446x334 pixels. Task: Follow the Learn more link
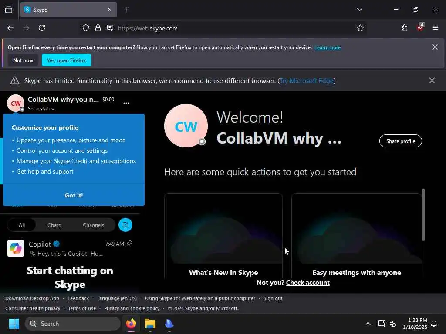click(328, 47)
